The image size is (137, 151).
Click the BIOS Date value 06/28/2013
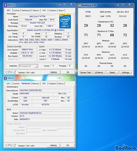[x=45, y=119]
